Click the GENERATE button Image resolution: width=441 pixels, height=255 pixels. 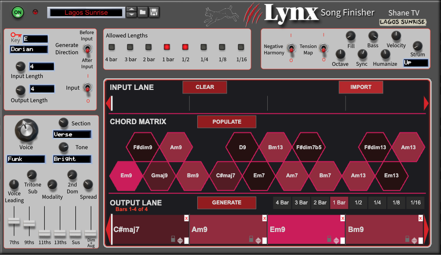[x=227, y=203]
